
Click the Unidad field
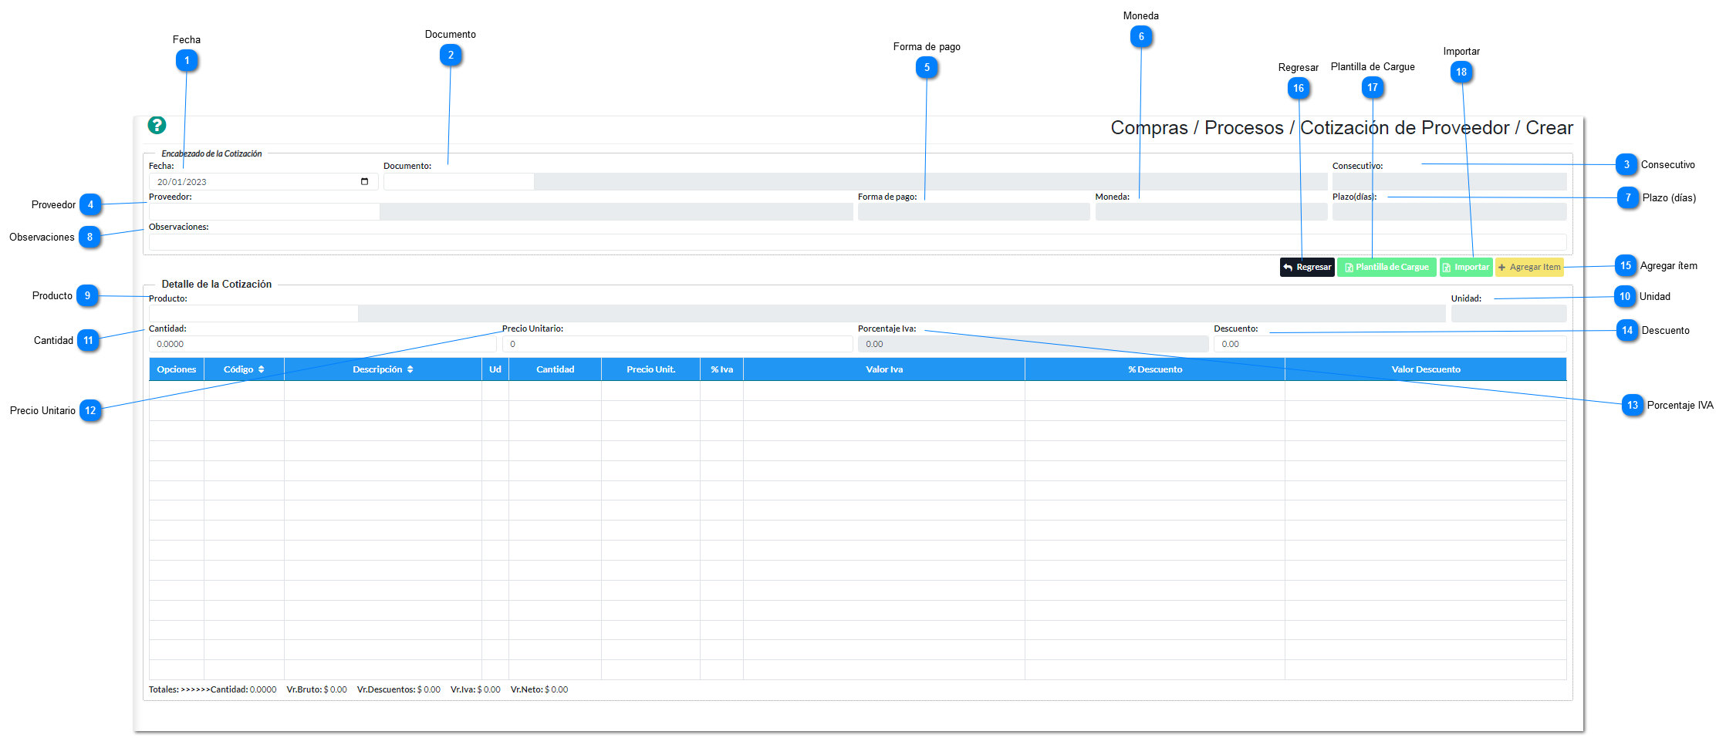point(1509,313)
